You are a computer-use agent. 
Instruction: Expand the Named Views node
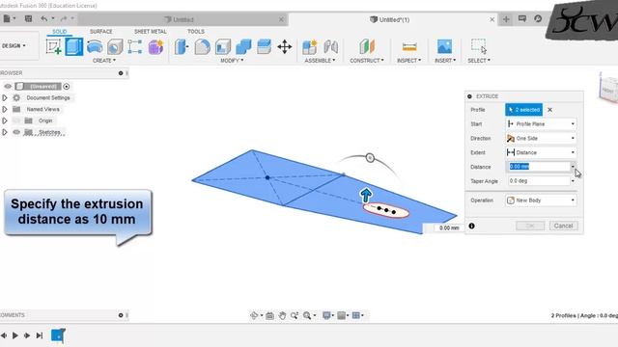click(x=4, y=109)
